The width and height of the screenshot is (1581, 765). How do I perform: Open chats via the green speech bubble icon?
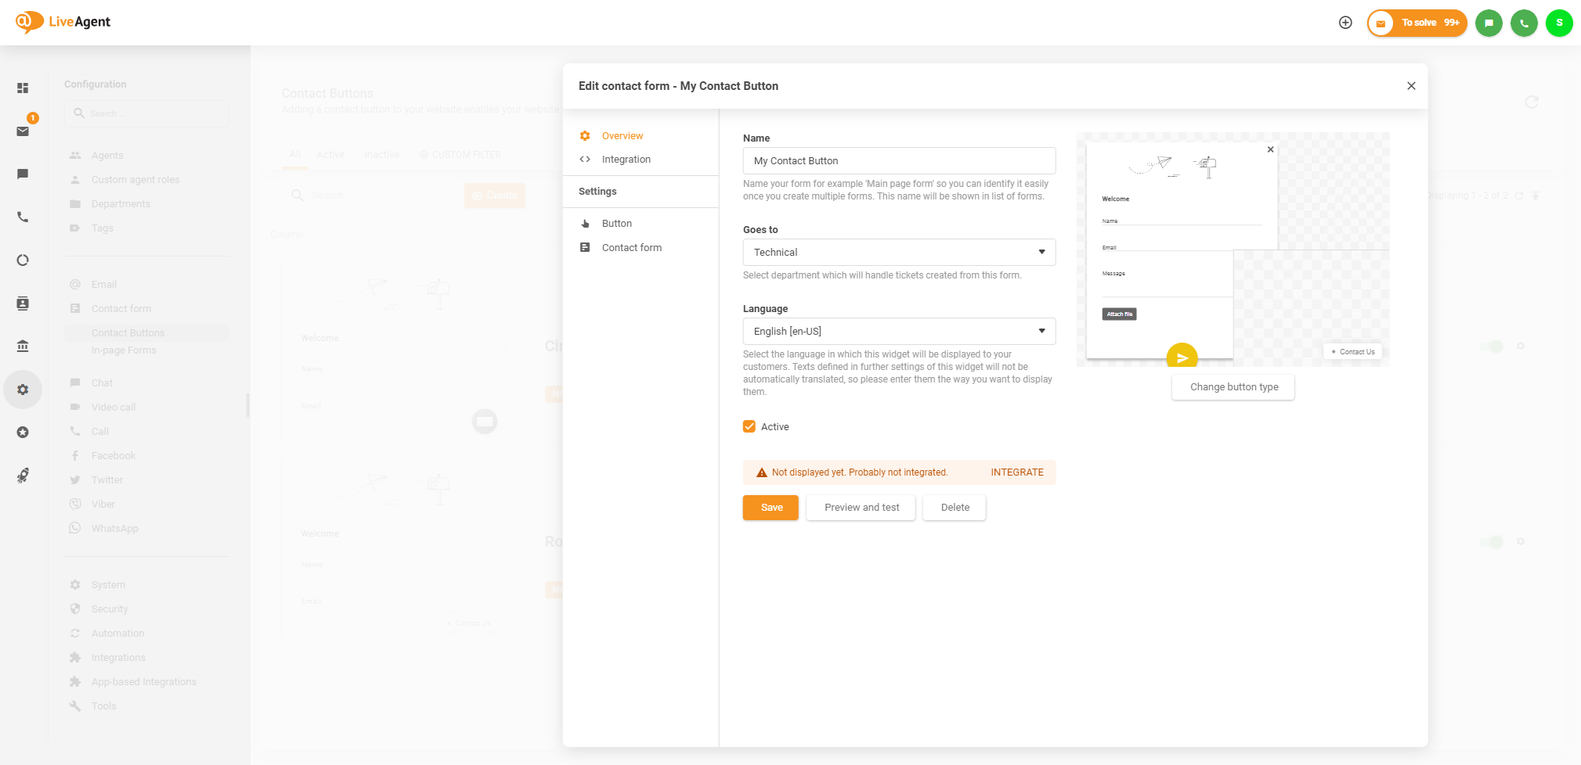pos(1489,23)
